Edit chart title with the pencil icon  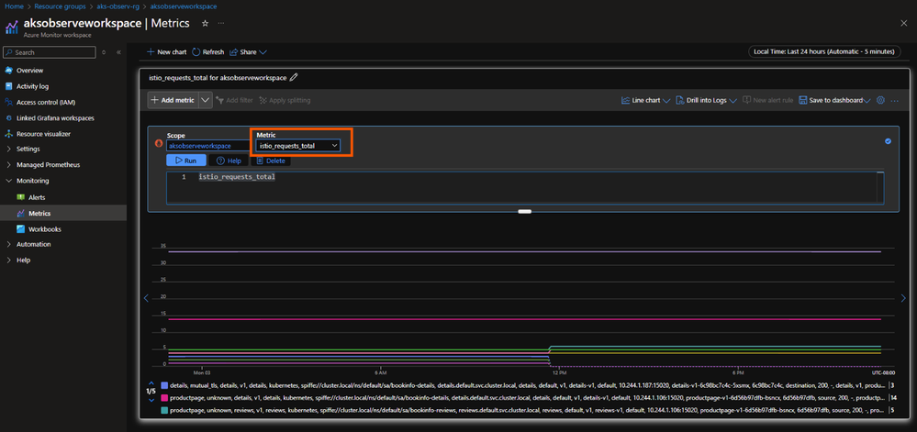294,76
